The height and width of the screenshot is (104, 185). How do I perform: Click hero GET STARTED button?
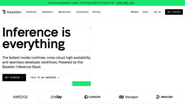[14, 77]
